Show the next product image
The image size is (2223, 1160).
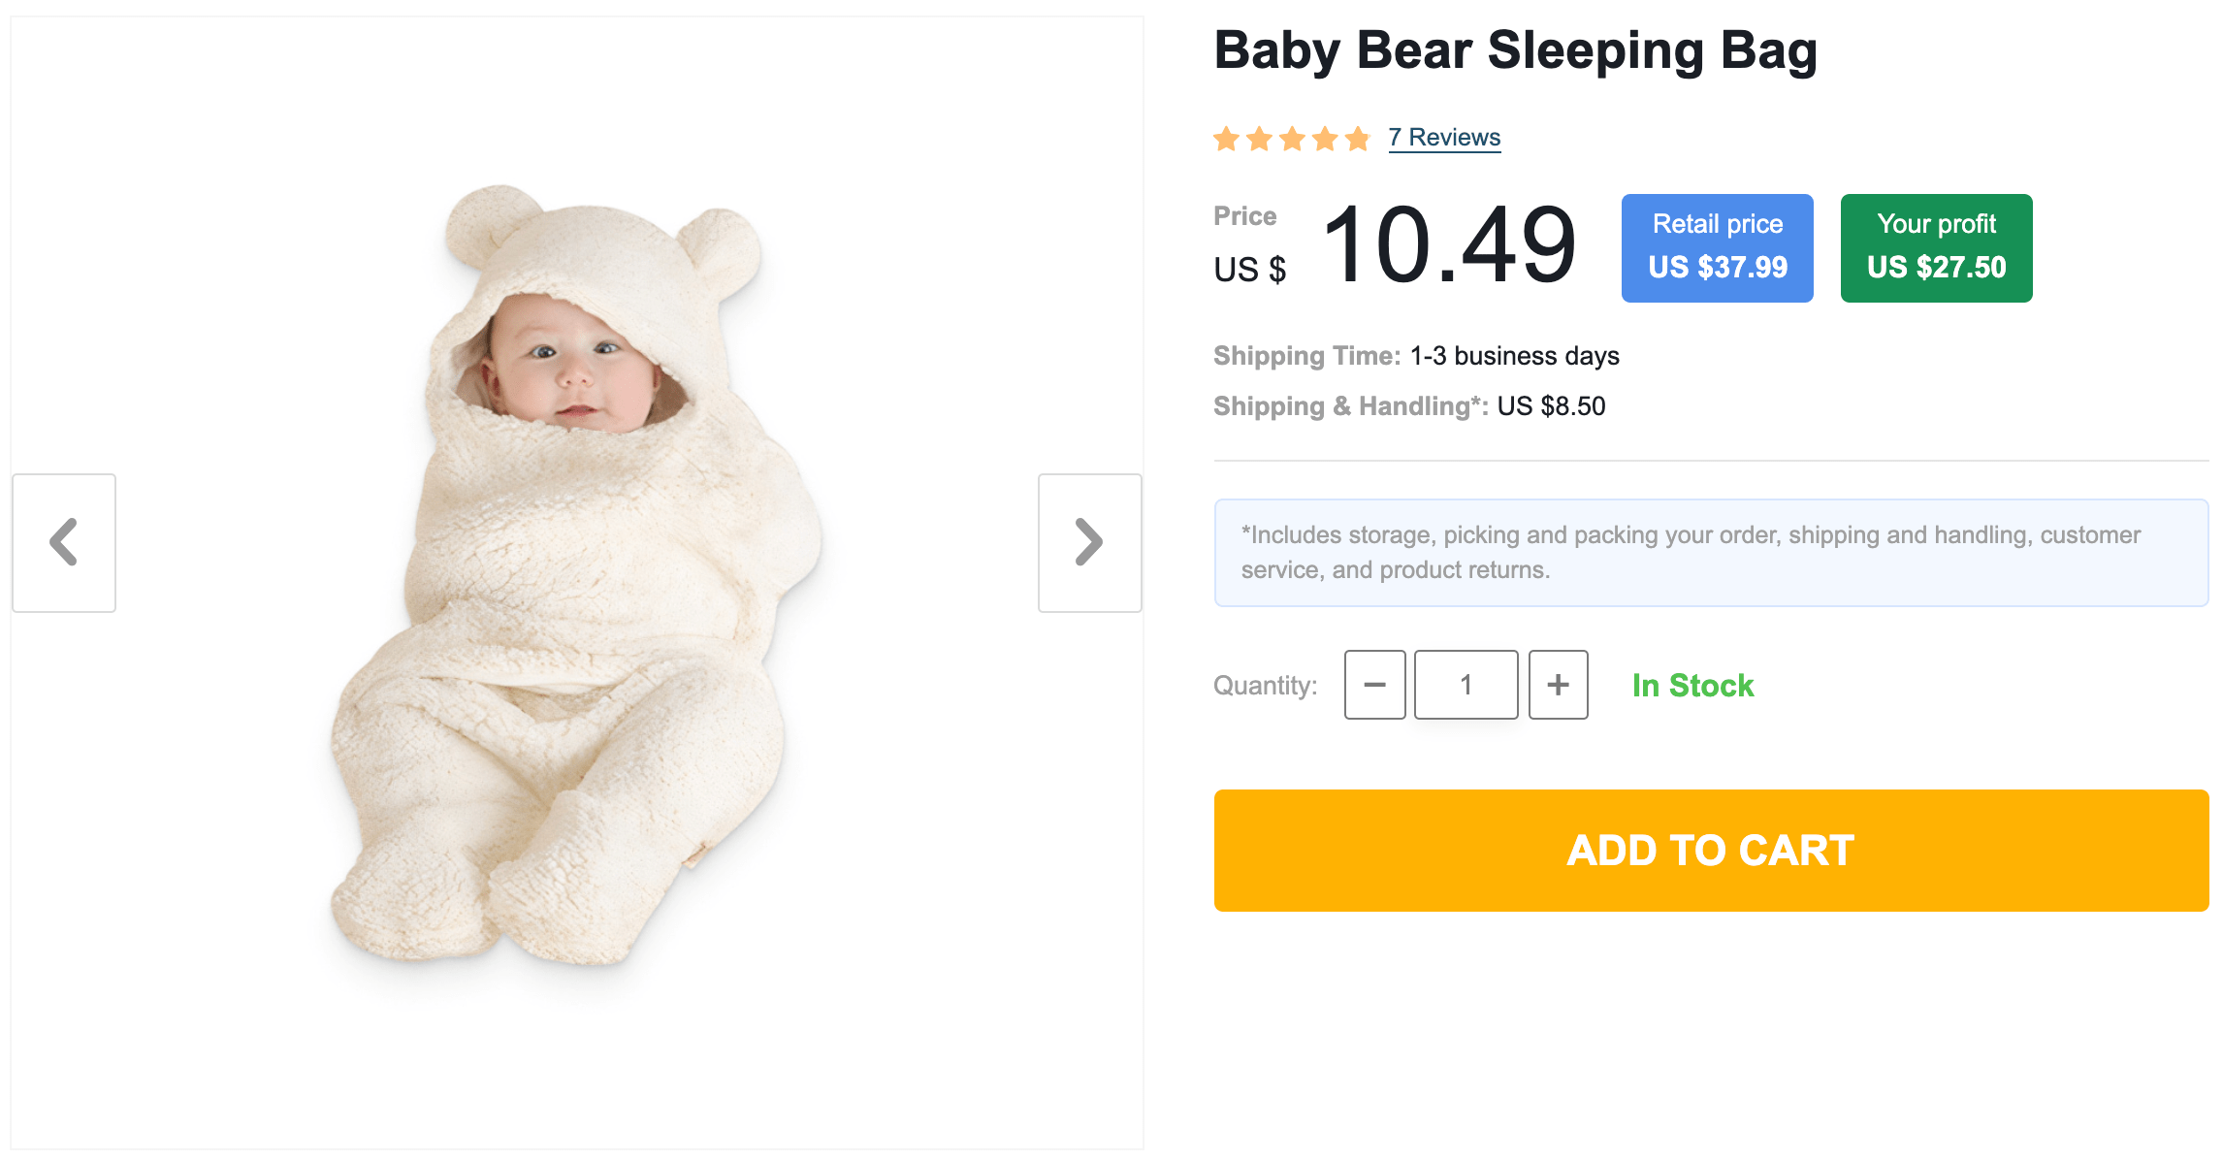point(1089,542)
